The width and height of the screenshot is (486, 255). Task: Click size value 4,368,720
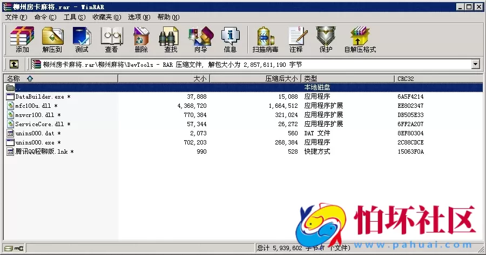pos(192,106)
